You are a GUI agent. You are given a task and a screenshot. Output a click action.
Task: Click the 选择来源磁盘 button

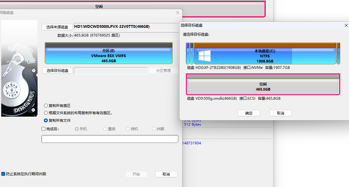click(x=57, y=27)
